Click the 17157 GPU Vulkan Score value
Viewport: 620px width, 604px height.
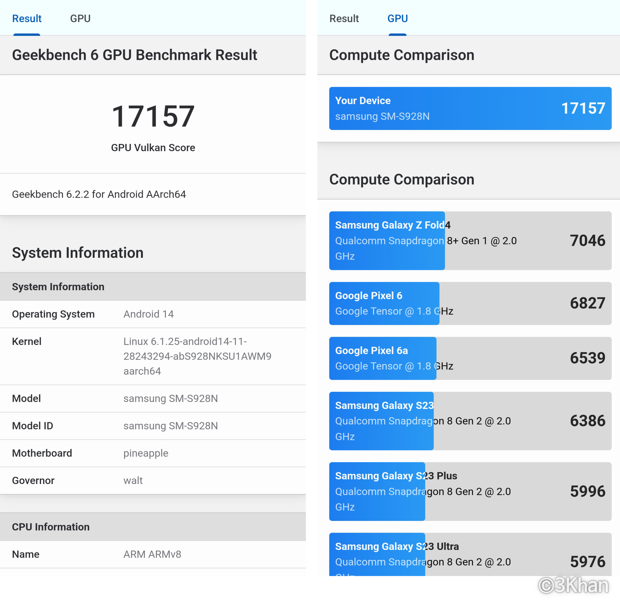(x=153, y=117)
